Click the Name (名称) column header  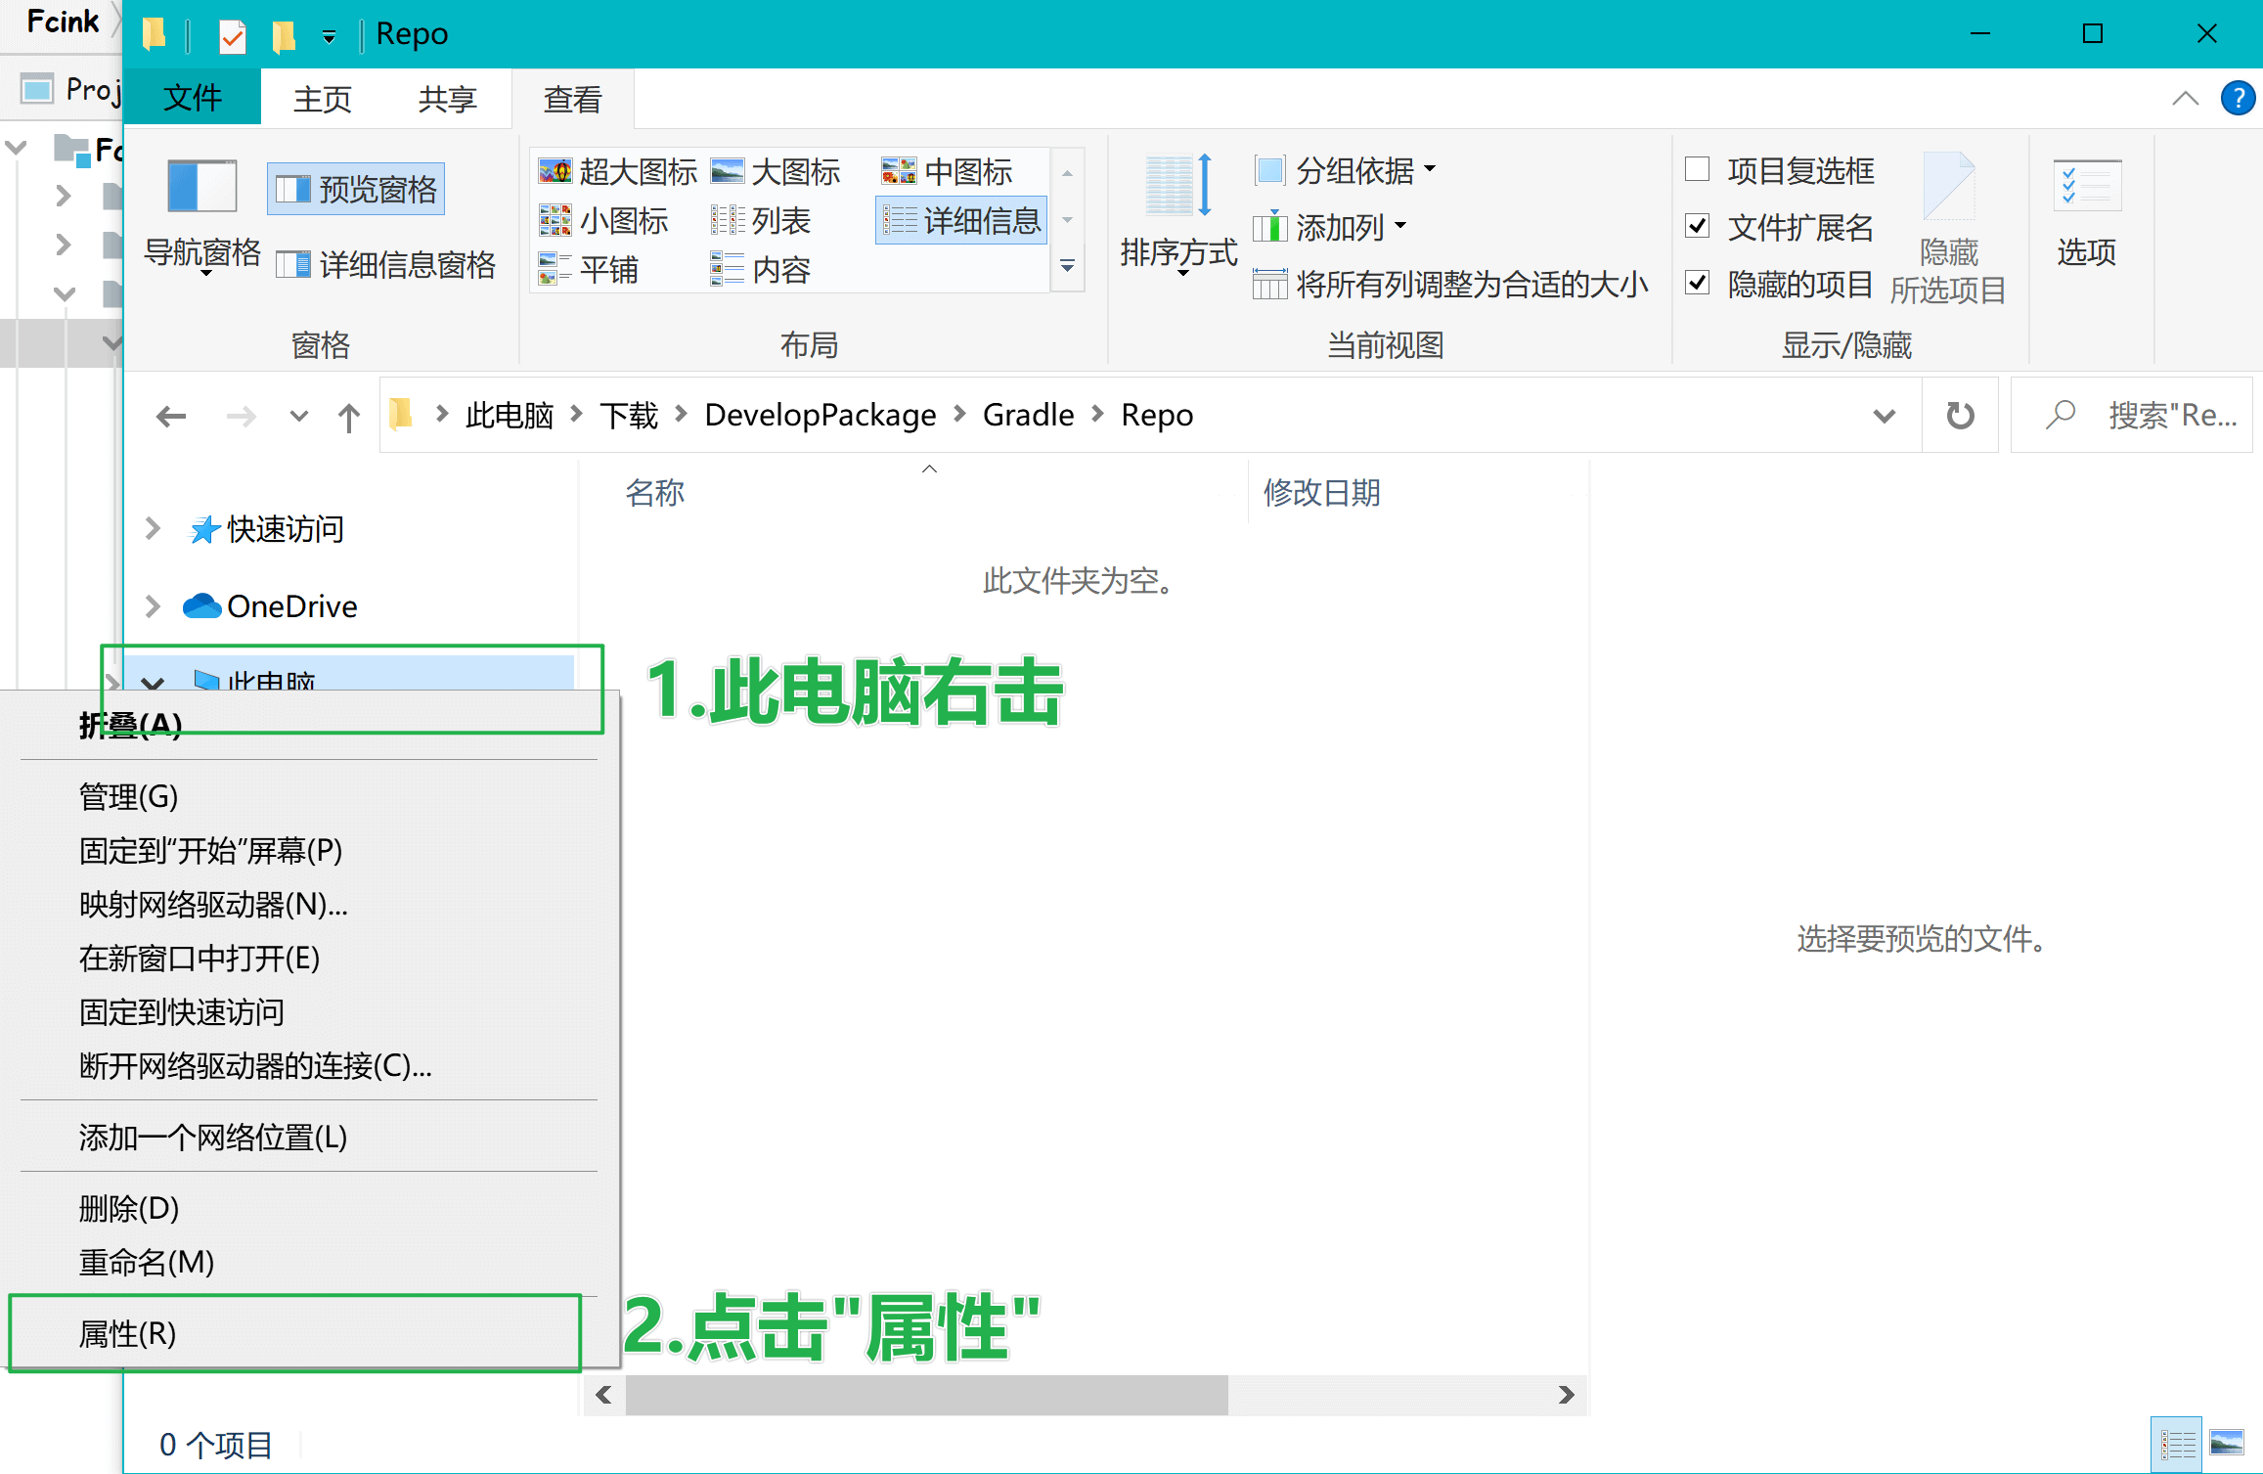click(655, 492)
